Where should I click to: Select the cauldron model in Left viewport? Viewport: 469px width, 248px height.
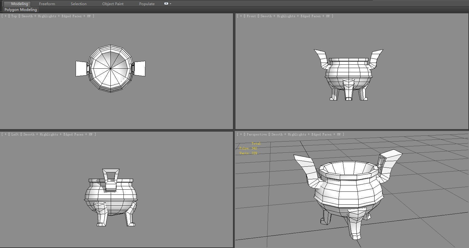[111, 198]
